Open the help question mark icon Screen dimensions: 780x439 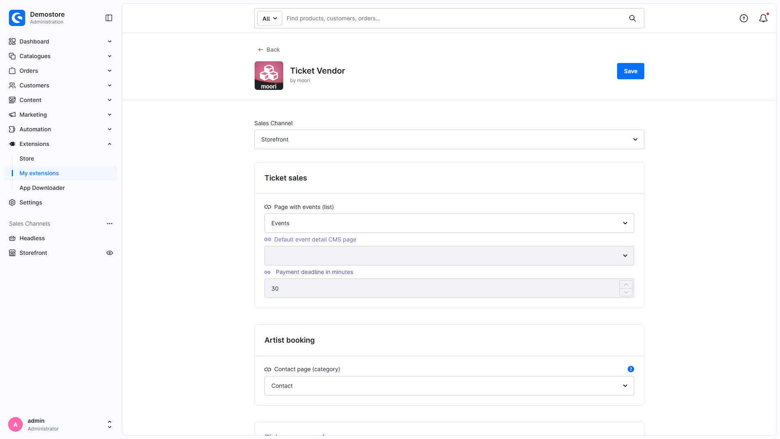tap(744, 18)
